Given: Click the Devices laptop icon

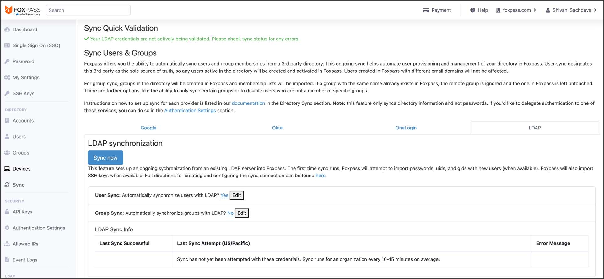Looking at the screenshot, I should (7, 169).
